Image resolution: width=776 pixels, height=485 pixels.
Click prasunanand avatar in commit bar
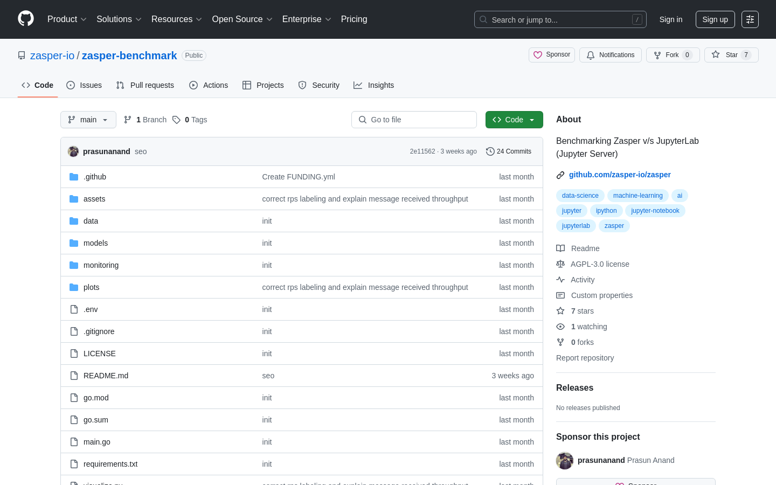pyautogui.click(x=73, y=151)
